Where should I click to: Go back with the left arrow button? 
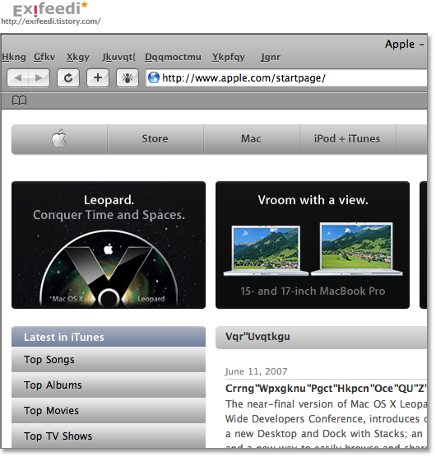[18, 78]
